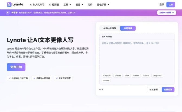Open the AI 拟人化改写 nav menu item

(x=37, y=5)
